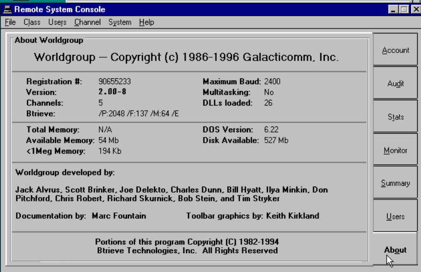Click <1Meg Memory value 194 Kb
Image resolution: width=421 pixels, height=272 pixels.
tap(110, 151)
